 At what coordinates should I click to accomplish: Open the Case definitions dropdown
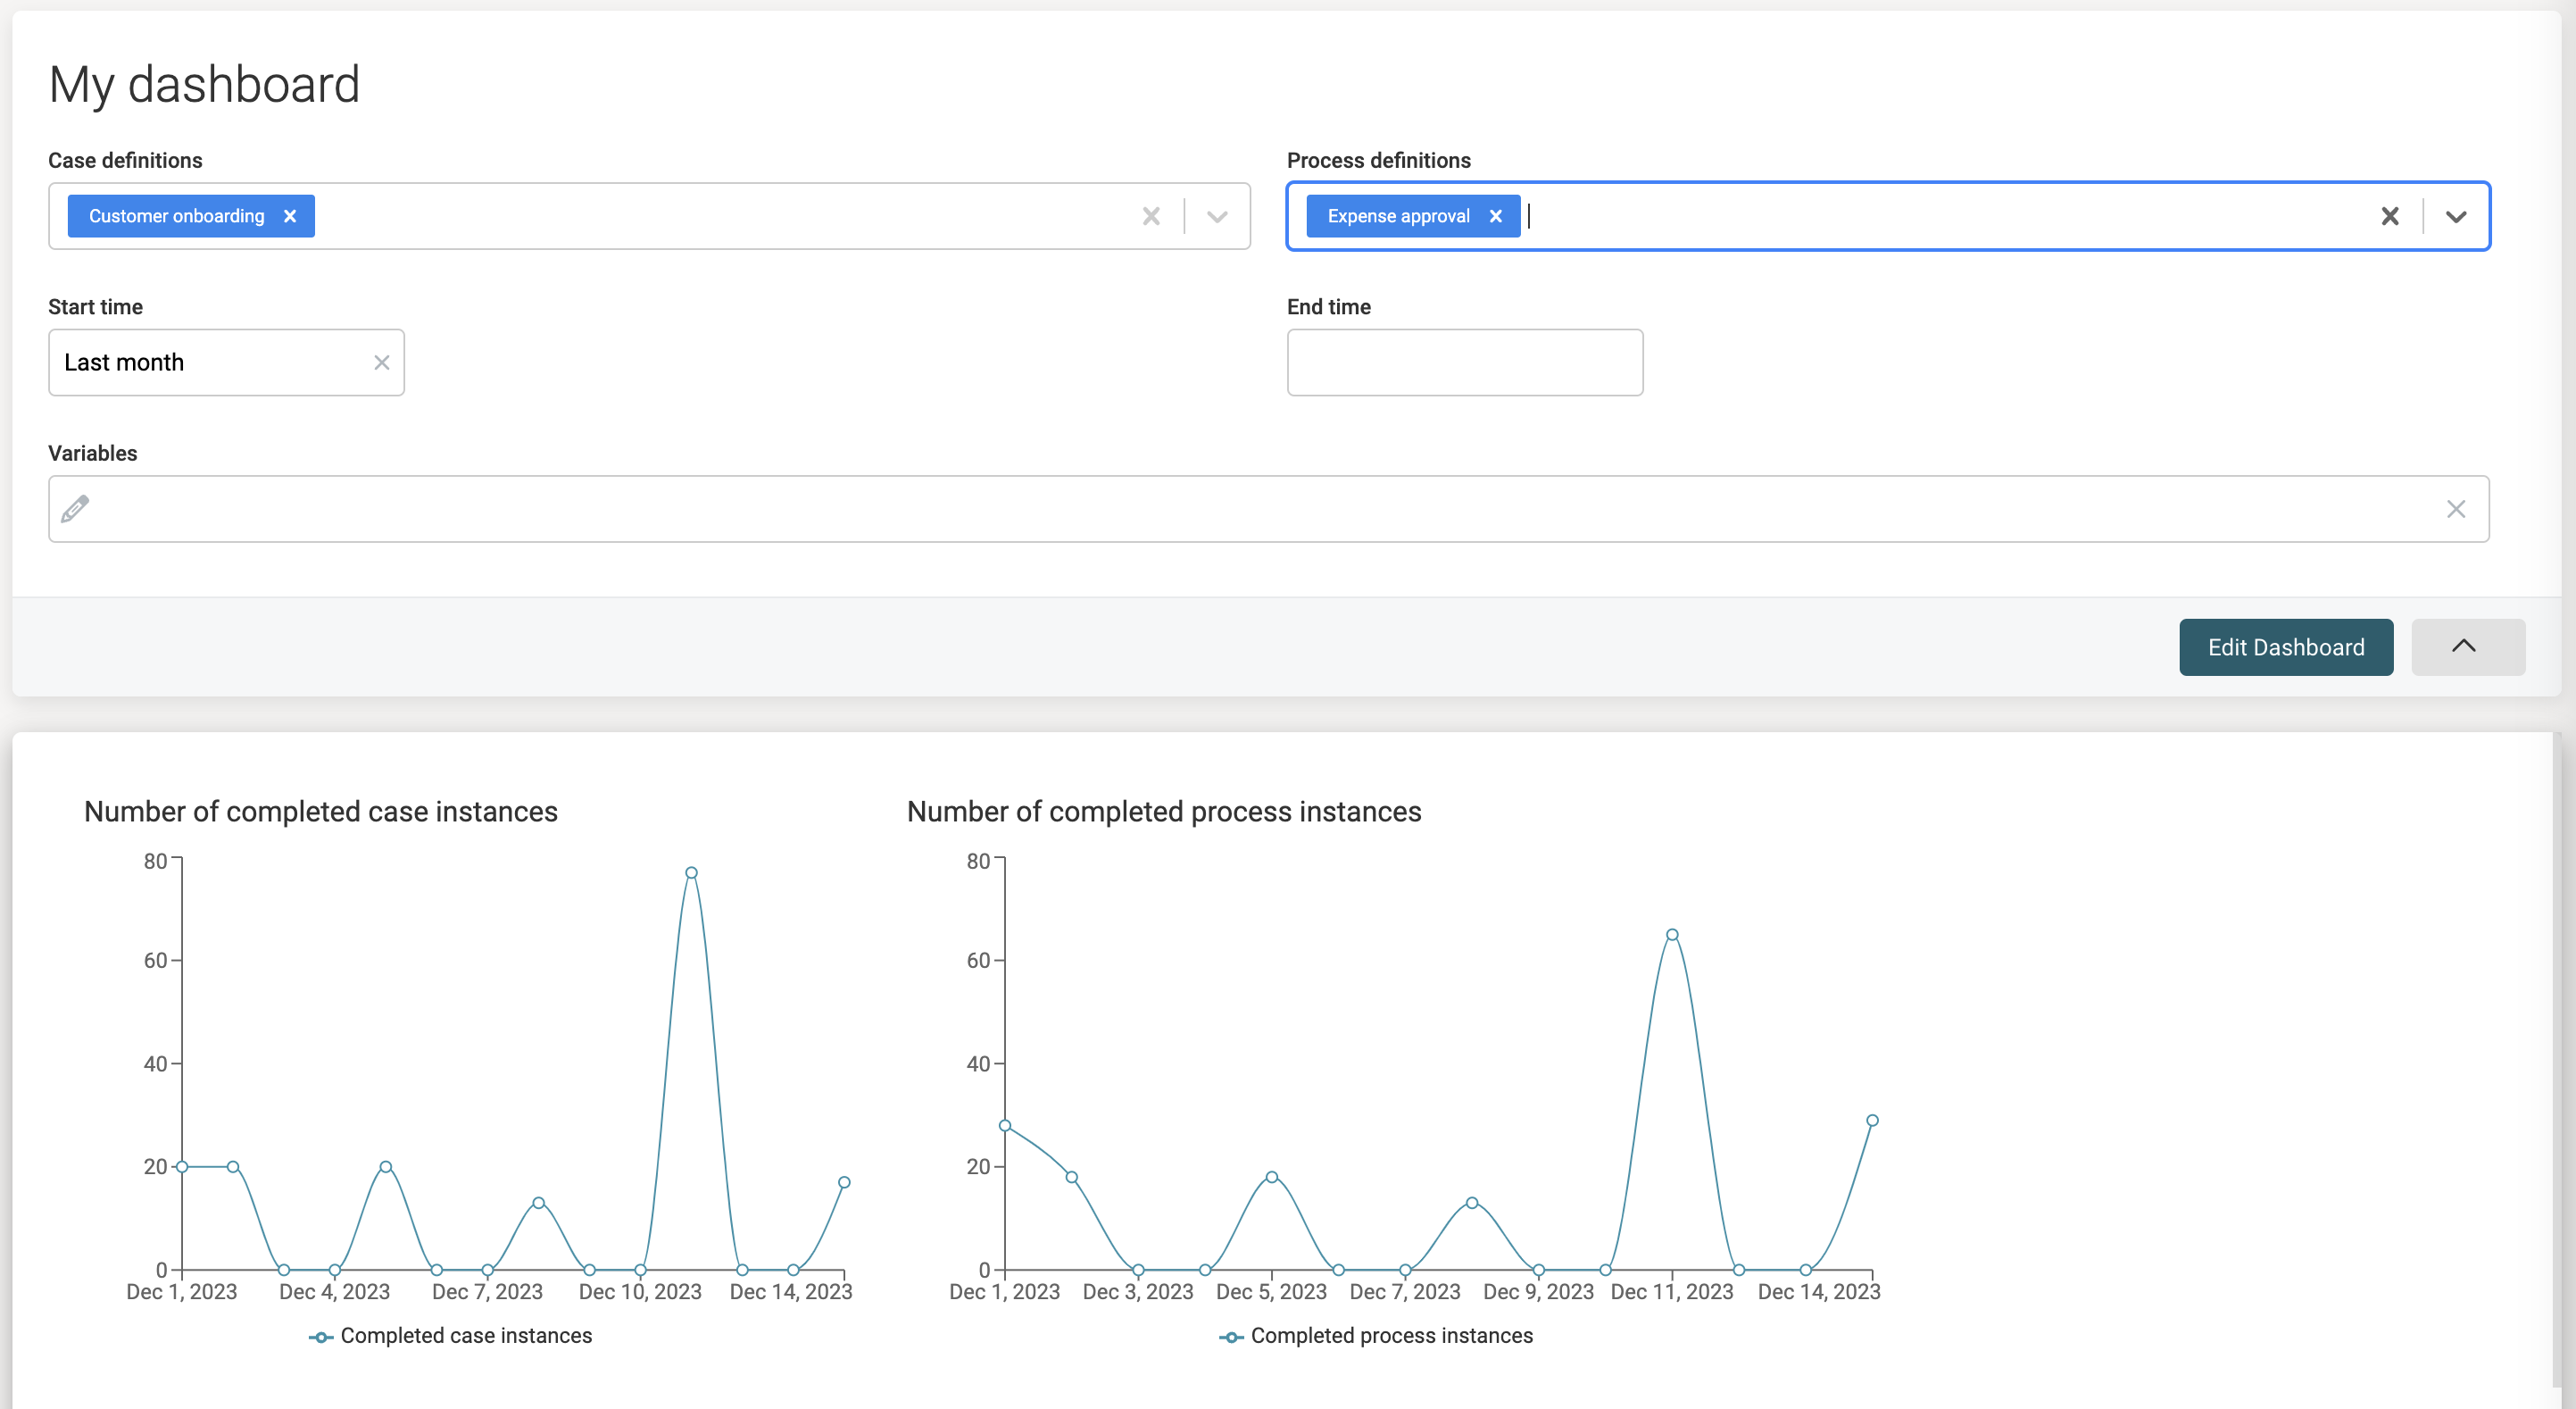click(1217, 215)
